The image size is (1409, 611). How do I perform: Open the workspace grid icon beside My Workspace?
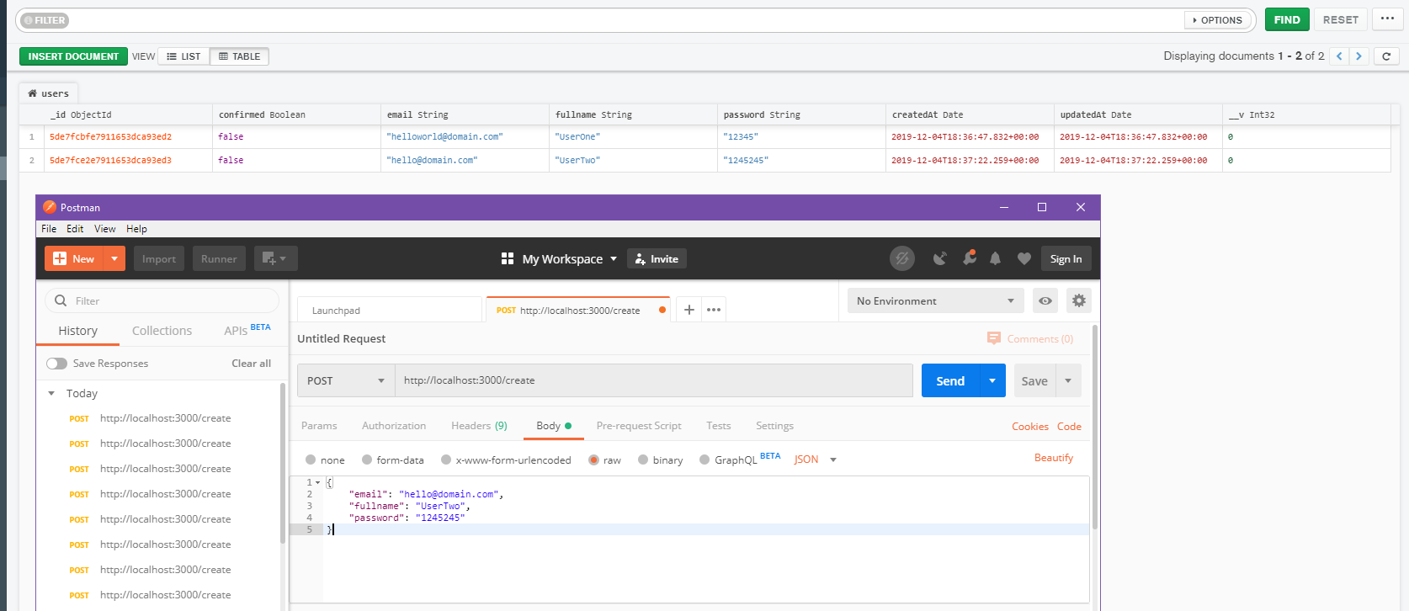tap(507, 258)
